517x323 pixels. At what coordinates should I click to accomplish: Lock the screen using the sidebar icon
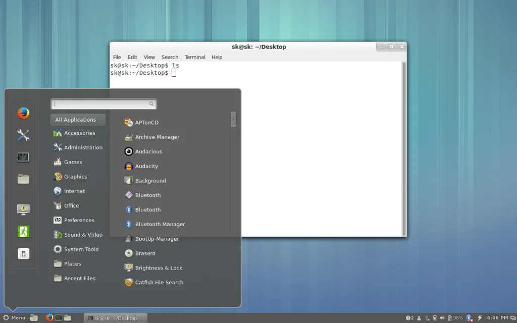point(22,209)
